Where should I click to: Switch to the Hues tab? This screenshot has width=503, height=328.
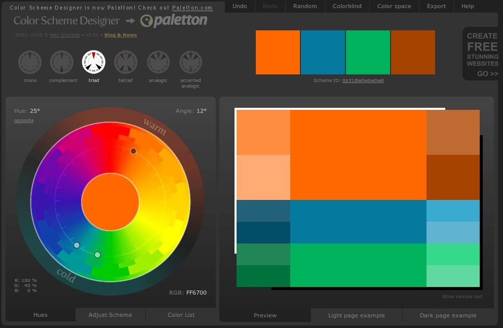point(41,315)
